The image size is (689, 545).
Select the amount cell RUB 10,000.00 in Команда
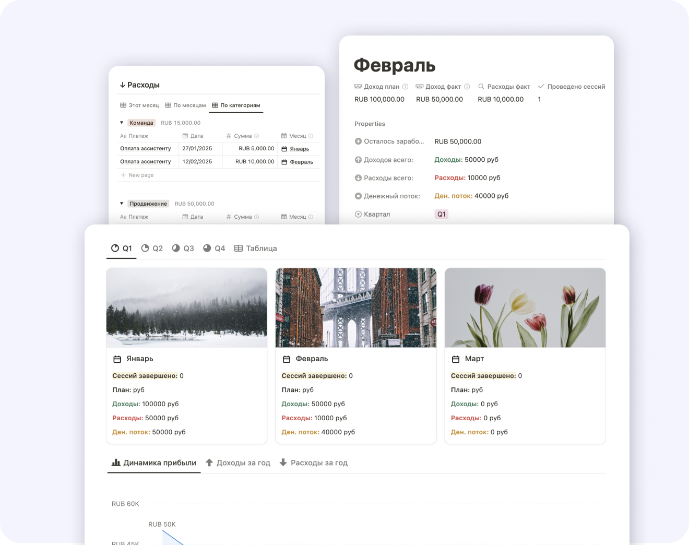click(250, 162)
